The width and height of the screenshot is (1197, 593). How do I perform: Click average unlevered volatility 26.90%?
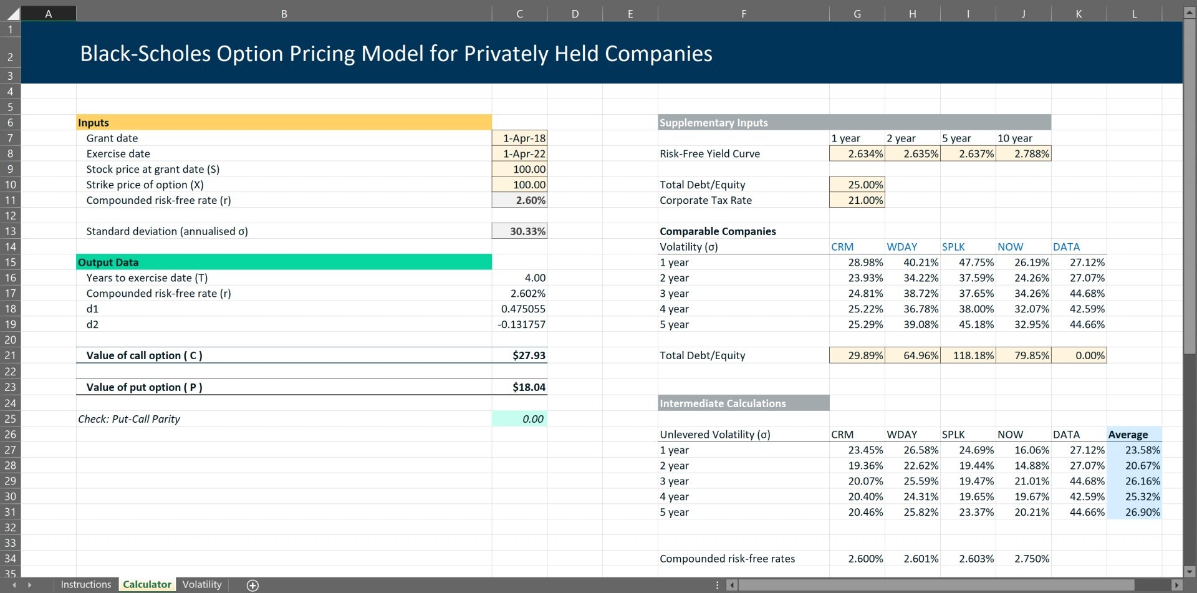coord(1134,512)
